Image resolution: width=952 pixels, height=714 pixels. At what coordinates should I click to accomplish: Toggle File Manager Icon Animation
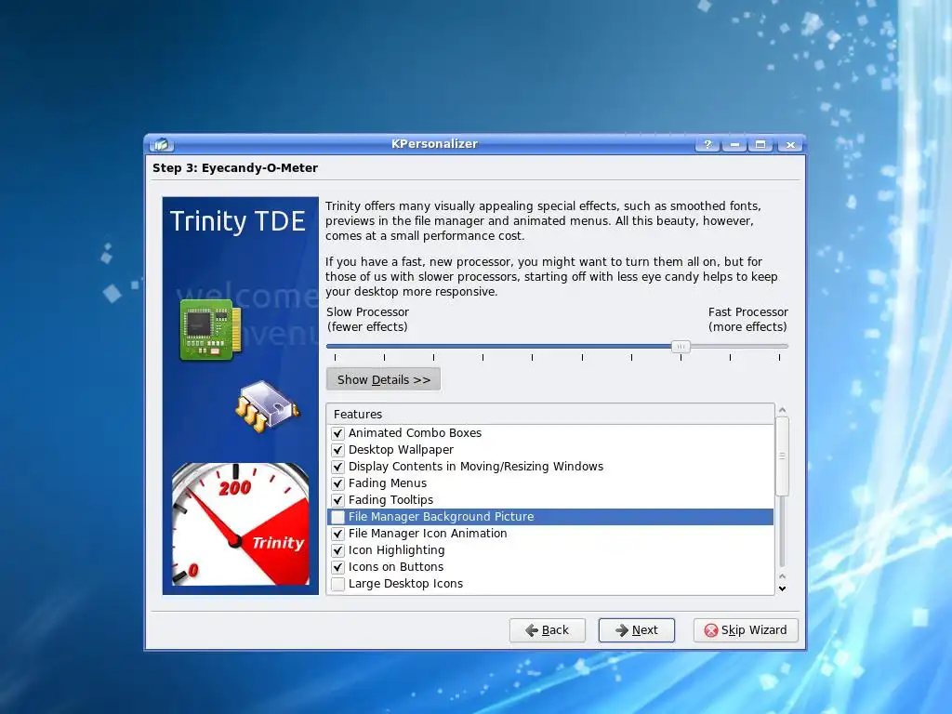pos(338,534)
